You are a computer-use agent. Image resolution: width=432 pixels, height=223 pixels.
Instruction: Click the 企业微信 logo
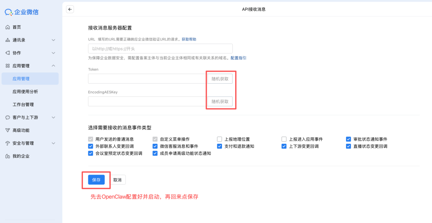[22, 12]
